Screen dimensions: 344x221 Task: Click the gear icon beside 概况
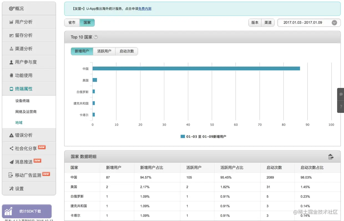click(x=11, y=9)
